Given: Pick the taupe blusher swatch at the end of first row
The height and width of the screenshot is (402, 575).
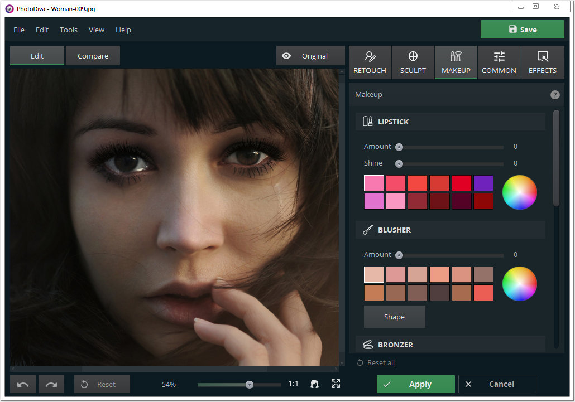Looking at the screenshot, I should pos(483,274).
